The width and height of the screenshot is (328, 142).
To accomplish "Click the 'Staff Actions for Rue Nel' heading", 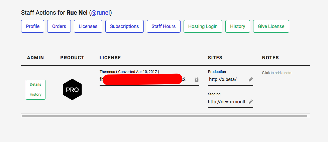I will (x=66, y=13).
